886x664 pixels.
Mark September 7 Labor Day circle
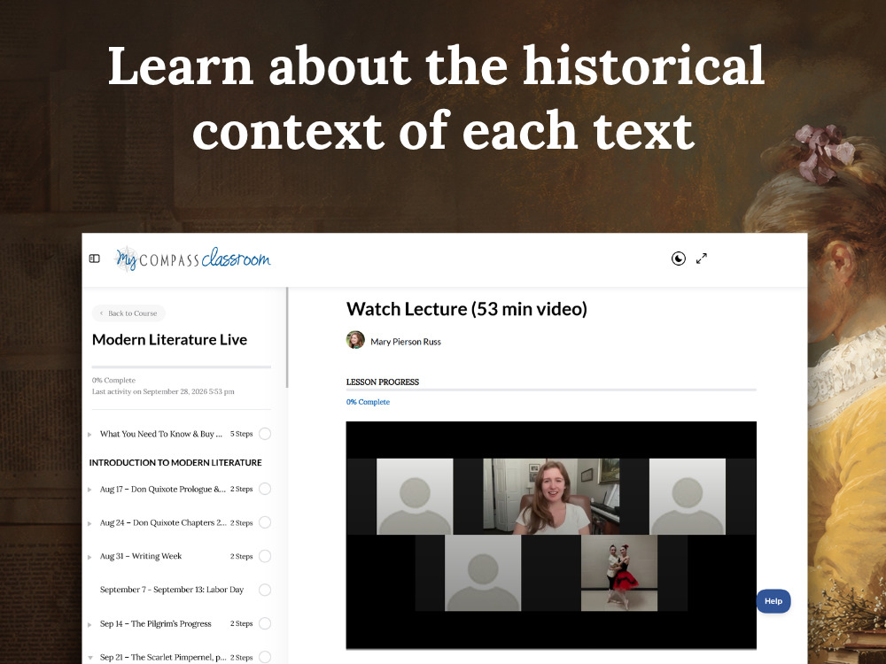264,590
